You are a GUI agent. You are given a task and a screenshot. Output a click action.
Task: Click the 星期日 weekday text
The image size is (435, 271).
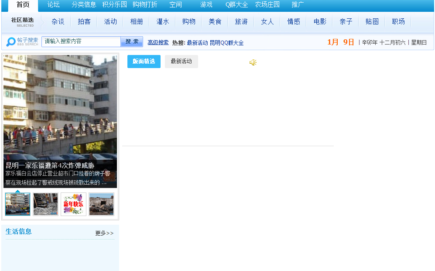point(419,42)
